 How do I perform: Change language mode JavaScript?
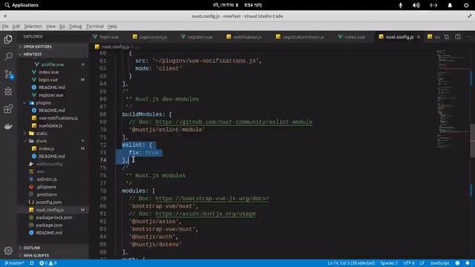pyautogui.click(x=439, y=263)
